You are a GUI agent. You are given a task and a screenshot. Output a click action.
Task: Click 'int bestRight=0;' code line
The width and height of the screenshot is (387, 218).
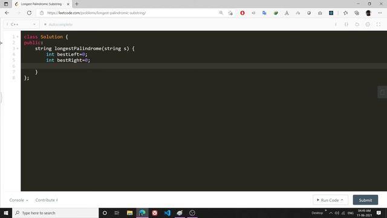pyautogui.click(x=68, y=60)
